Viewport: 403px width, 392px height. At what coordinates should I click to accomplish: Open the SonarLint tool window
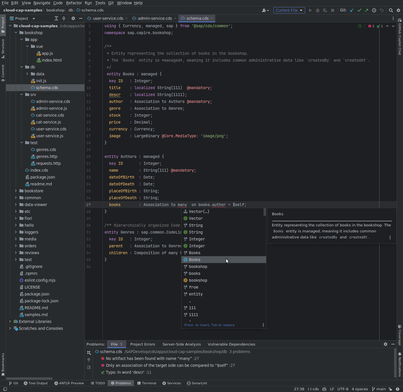[197, 383]
